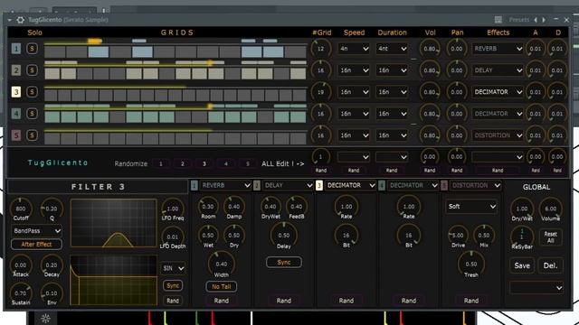Viewport: 579px width, 325px height.
Task: Click third step cell in grid row 1
Action: pos(99,52)
